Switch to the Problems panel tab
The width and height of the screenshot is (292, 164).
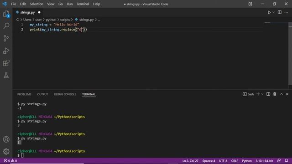coord(24,94)
